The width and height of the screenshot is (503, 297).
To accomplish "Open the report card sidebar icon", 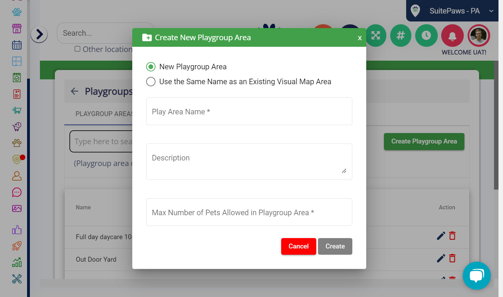I will [x=17, y=94].
